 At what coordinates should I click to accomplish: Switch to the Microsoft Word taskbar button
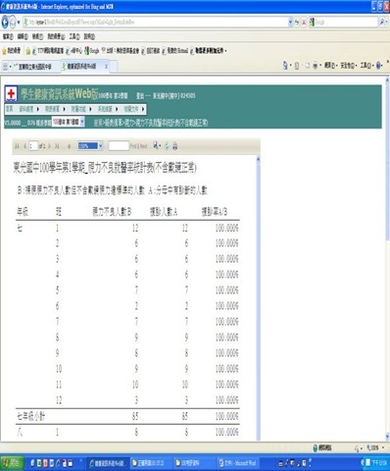(x=239, y=463)
